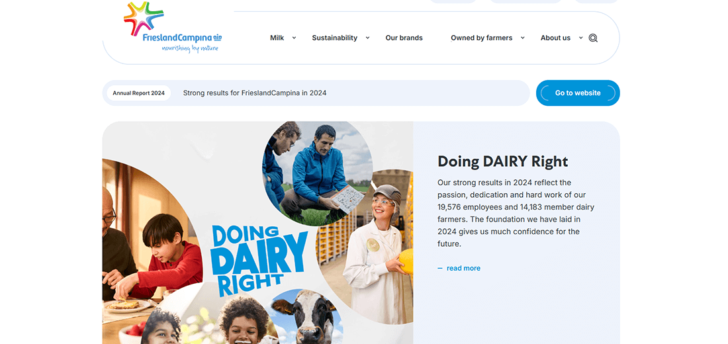Open the Doing Dairy Right banner image

pos(257,233)
